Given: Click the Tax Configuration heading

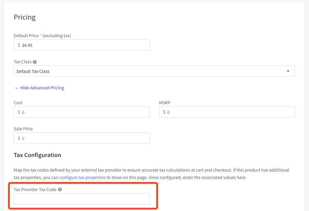Looking at the screenshot, I should 37,155.
